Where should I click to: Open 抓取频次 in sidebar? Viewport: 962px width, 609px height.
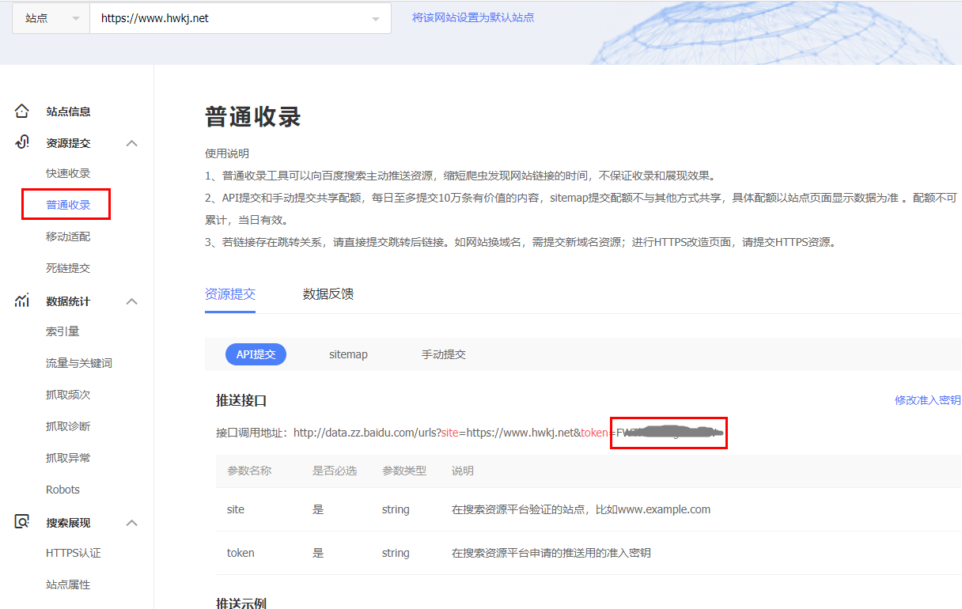[x=68, y=395]
